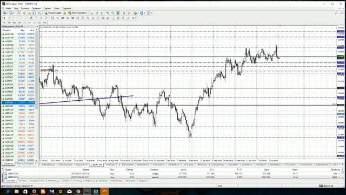Open the Графики menu

click(36, 9)
